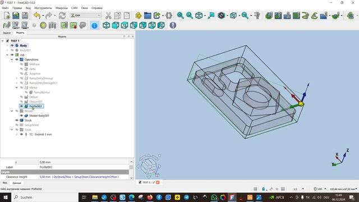Click the navigation cube in 3D view
This screenshot has height=202, width=359.
click(x=149, y=166)
